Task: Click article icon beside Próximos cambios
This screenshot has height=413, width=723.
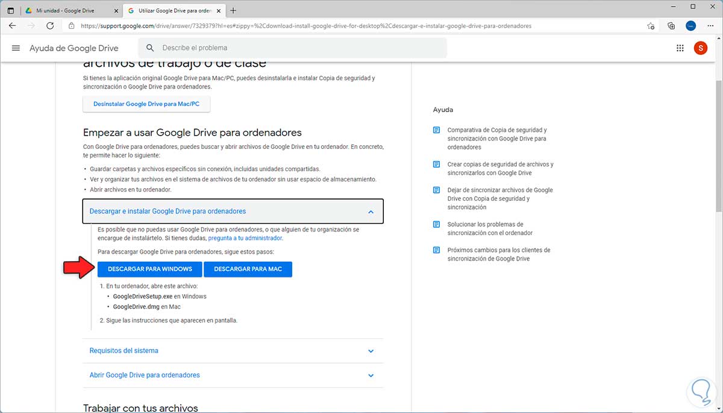Action: click(x=437, y=250)
